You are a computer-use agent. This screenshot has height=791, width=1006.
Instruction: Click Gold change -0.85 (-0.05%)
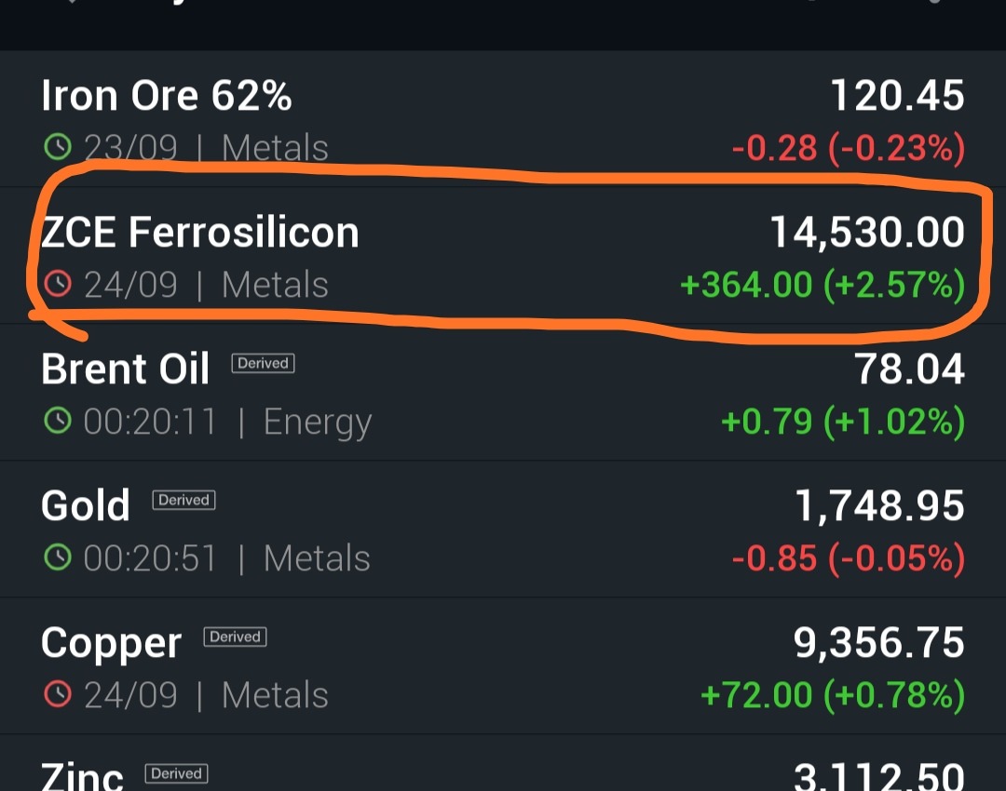(x=848, y=558)
